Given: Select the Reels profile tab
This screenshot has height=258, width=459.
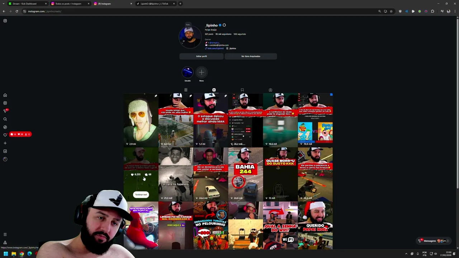Looking at the screenshot, I should [x=214, y=90].
